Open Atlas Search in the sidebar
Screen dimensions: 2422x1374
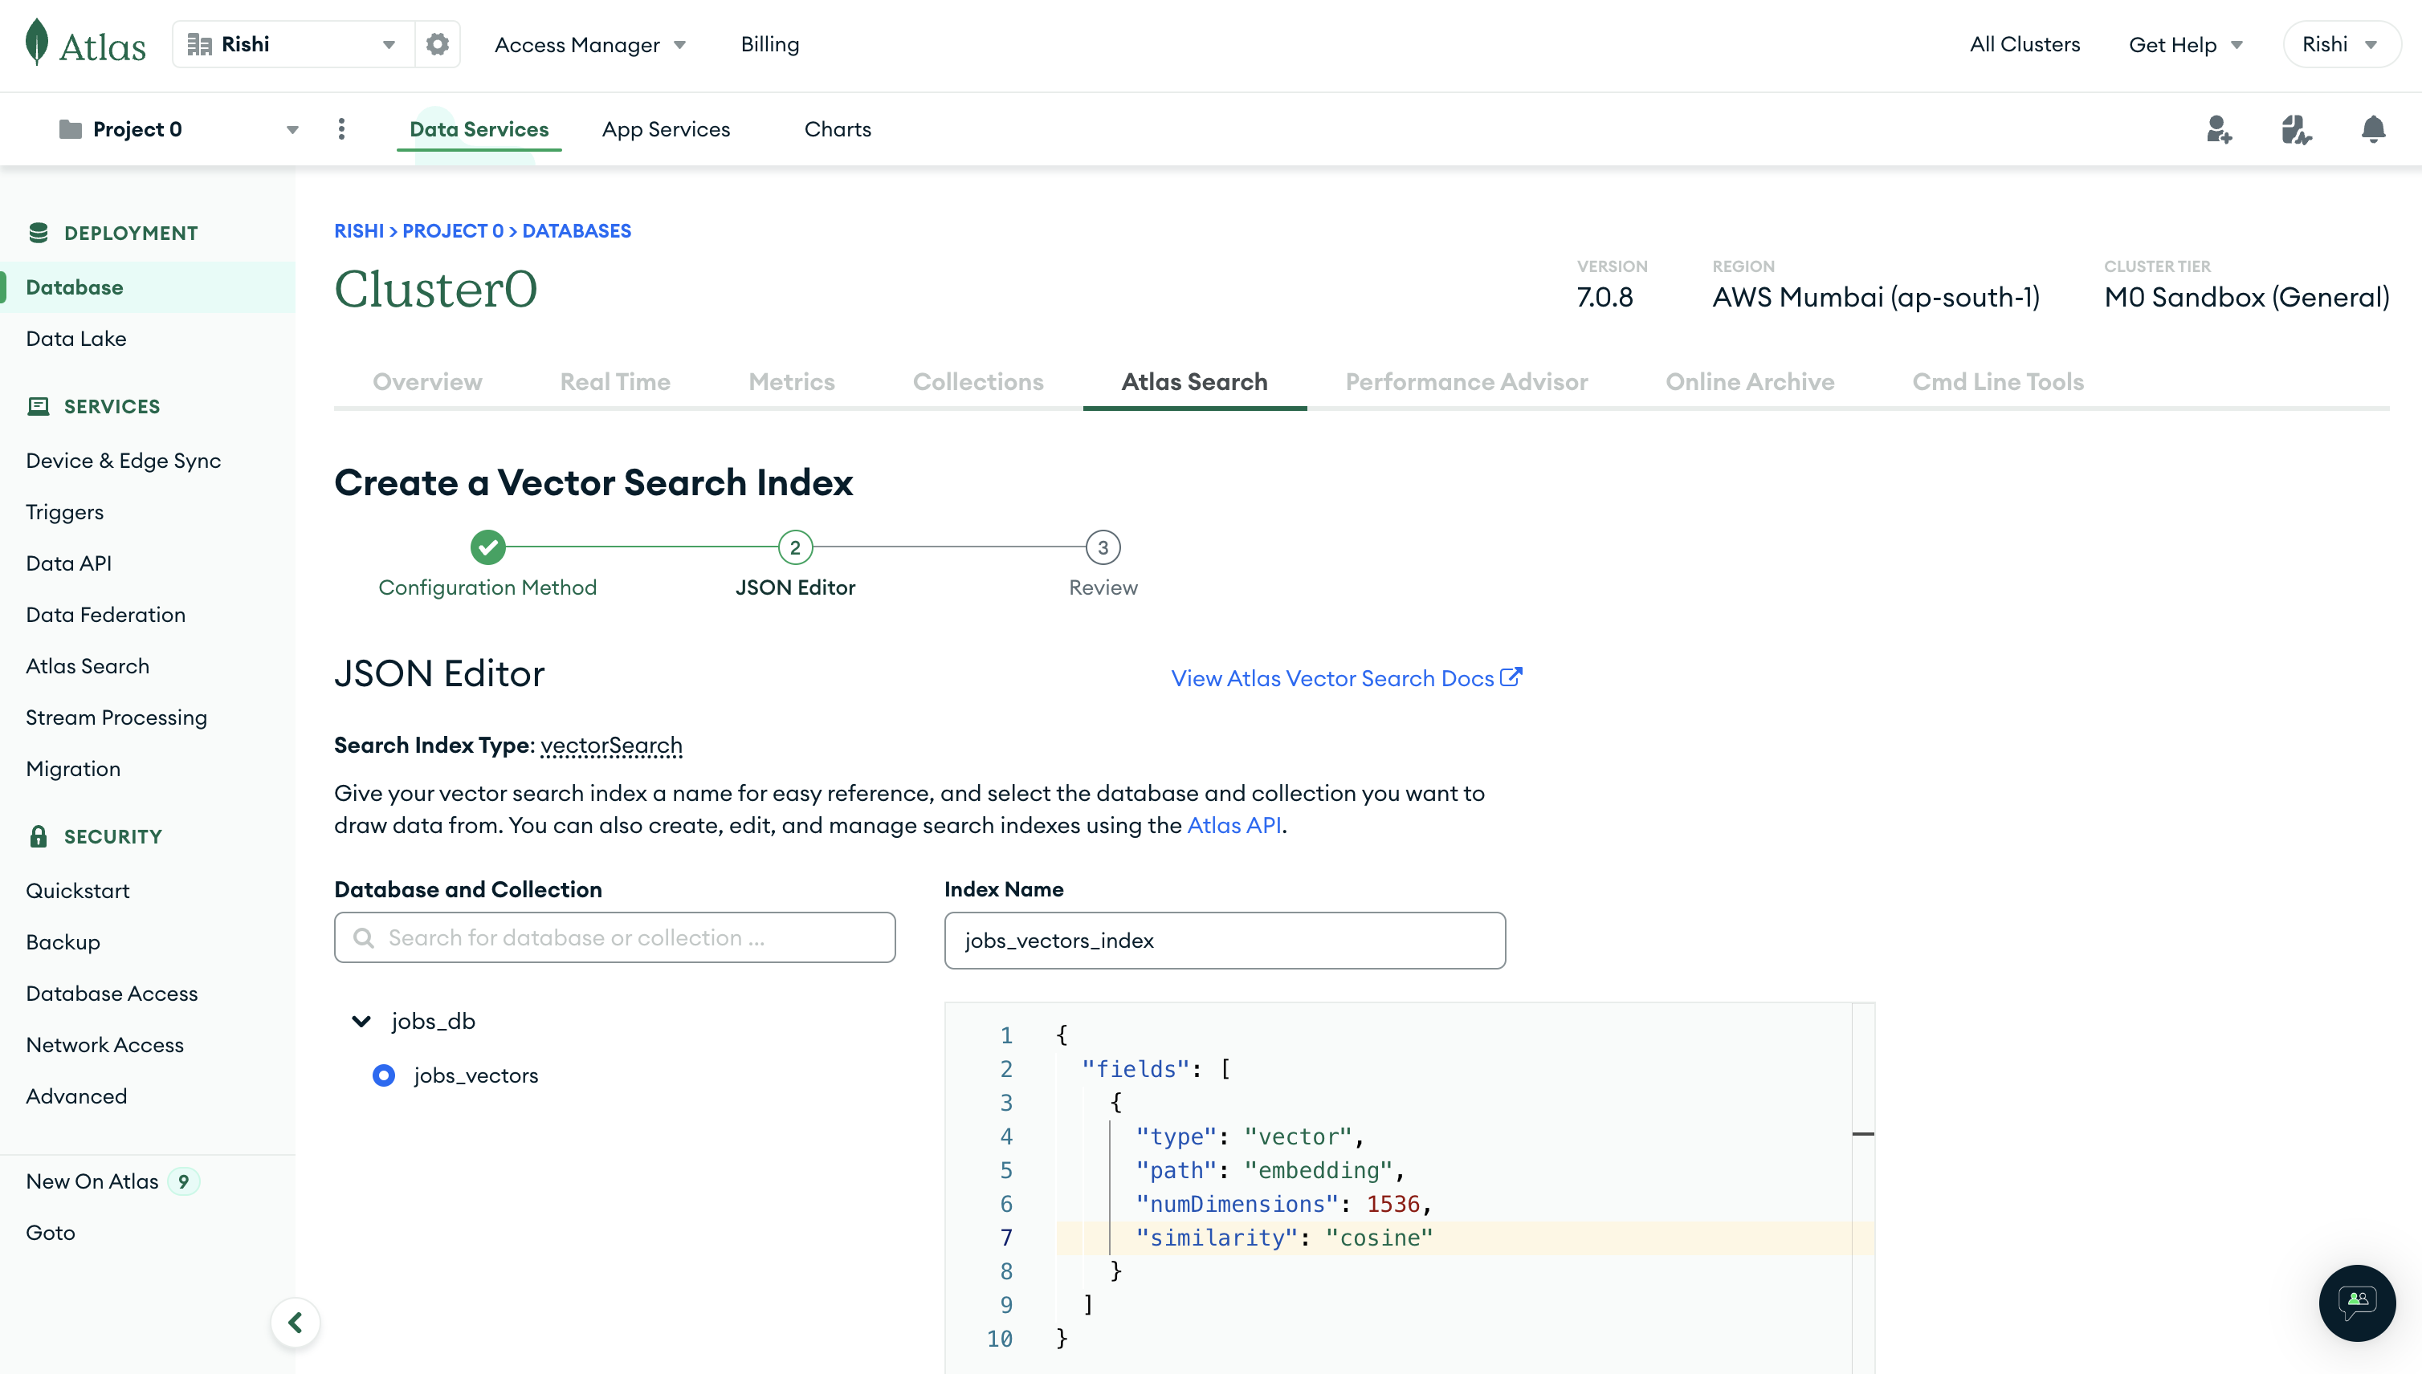tap(88, 666)
